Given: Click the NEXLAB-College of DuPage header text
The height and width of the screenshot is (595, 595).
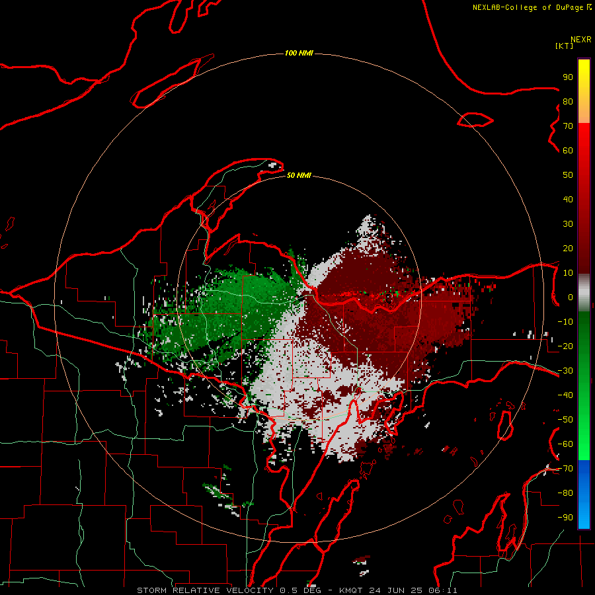Looking at the screenshot, I should 532,7.
